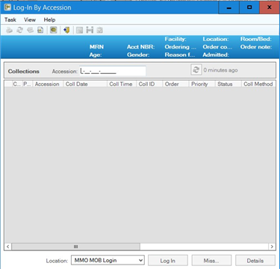Click the grayed bracket-shaped toolbar icon

pos(90,30)
